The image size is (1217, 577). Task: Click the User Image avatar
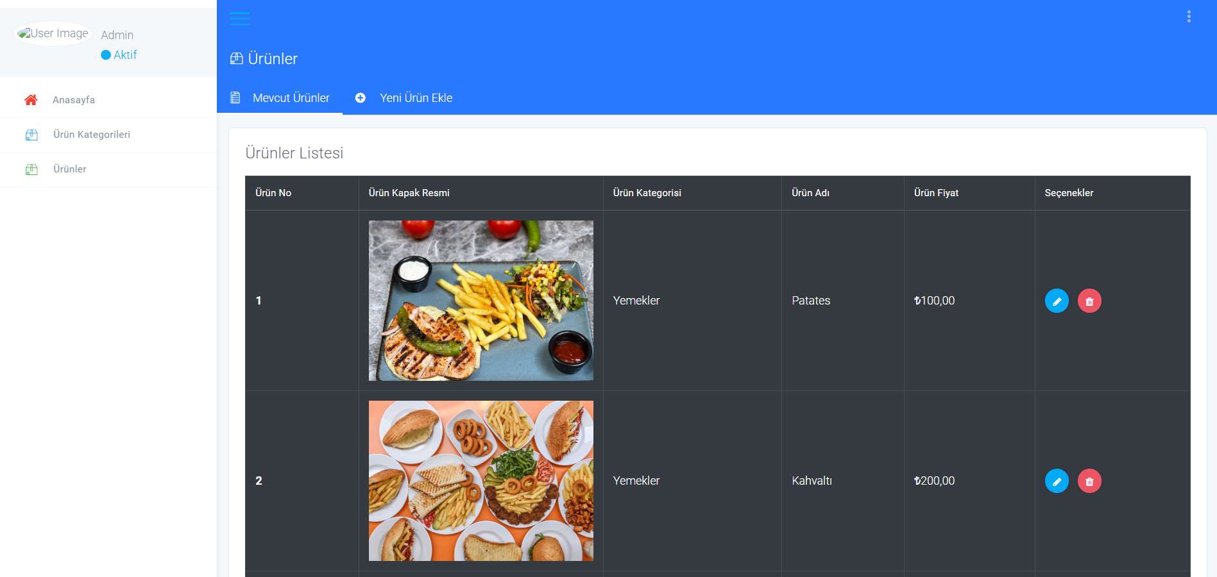(x=53, y=33)
